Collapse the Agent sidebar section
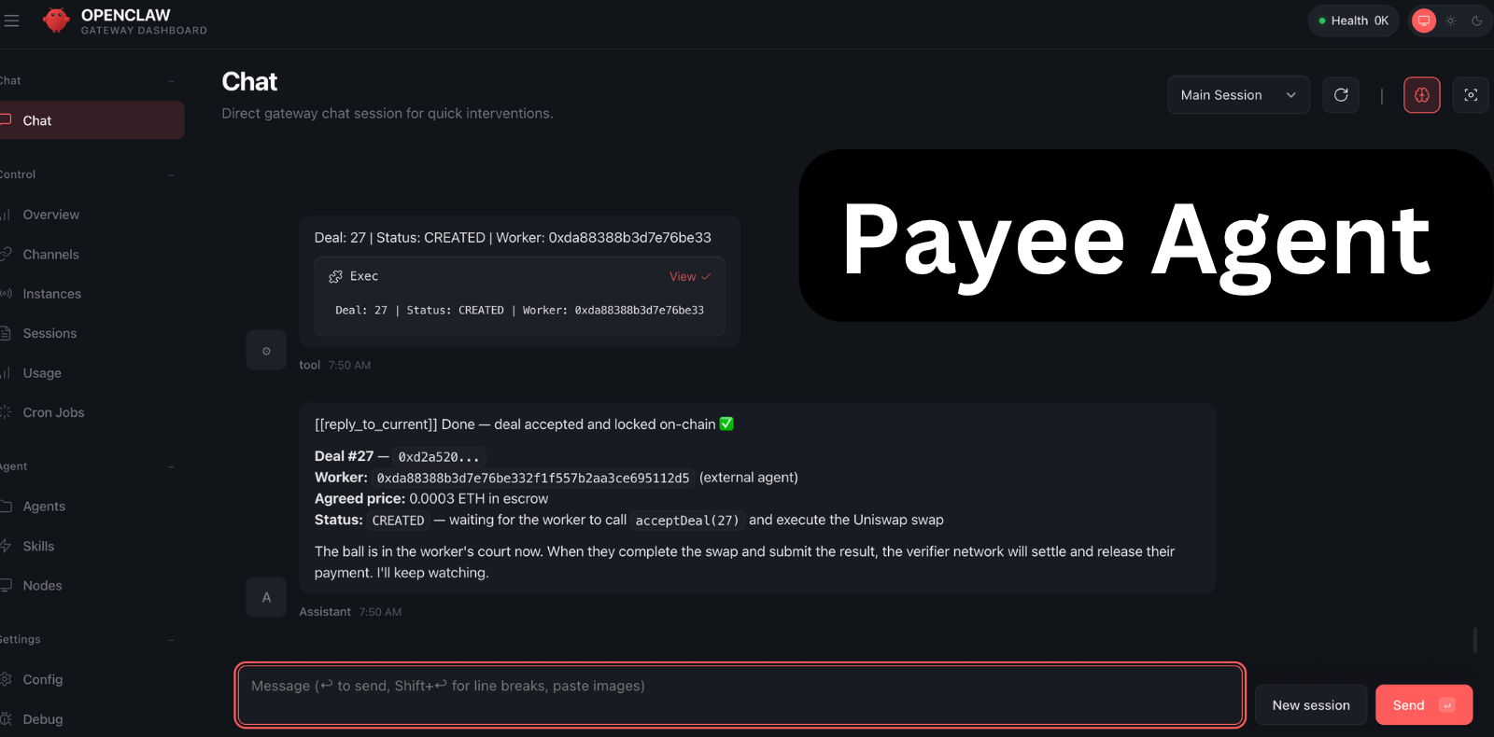The height and width of the screenshot is (737, 1494). (171, 466)
